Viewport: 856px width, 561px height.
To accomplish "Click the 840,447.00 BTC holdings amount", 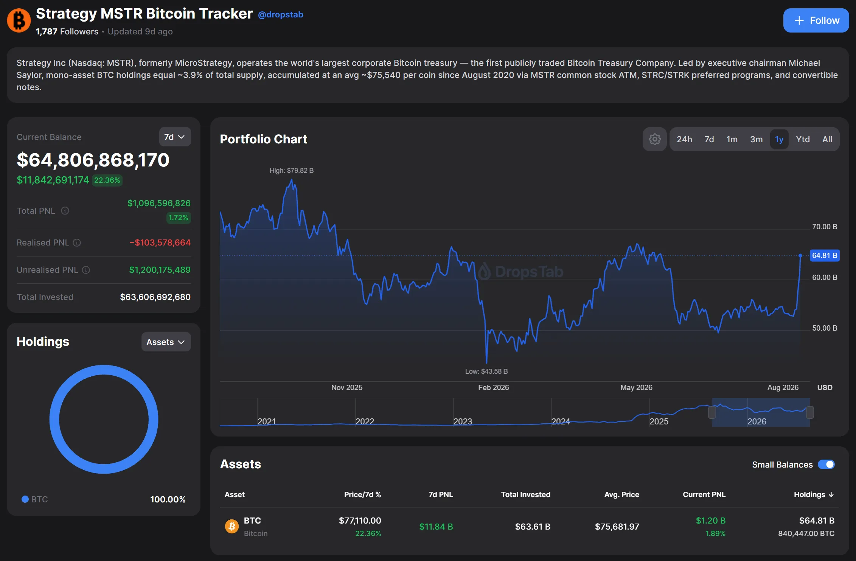I will tap(806, 533).
